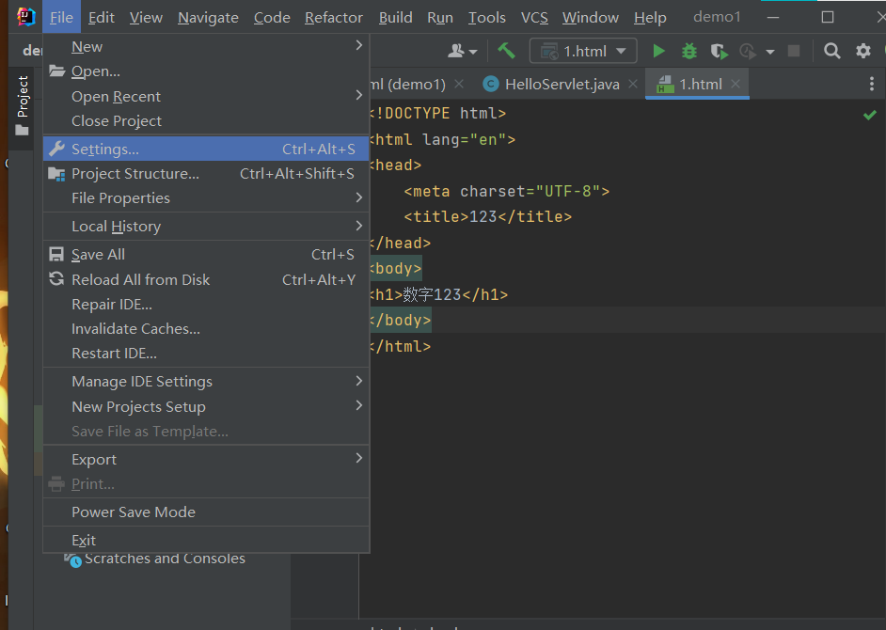
Task: Click the green inspection checkmark in editor
Action: point(869,115)
